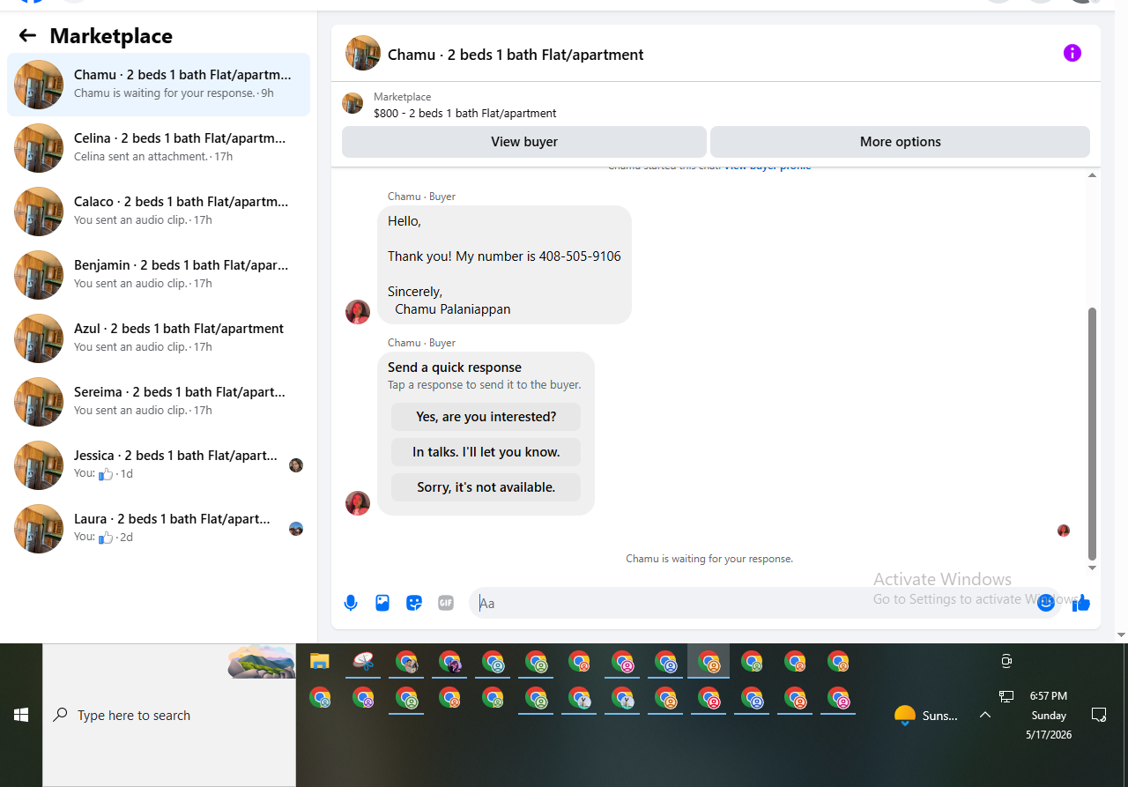Select the Jessica conversation
1128x787 pixels.
(159, 465)
